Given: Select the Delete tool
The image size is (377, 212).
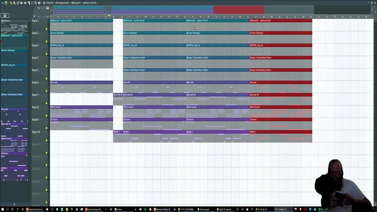Looking at the screenshot, I should [x=18, y=3].
